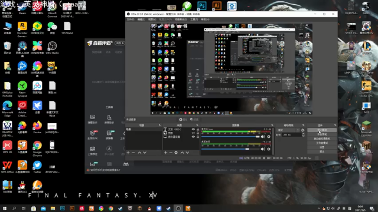This screenshot has height=212, width=378.
Task: Toggle visibility of the Display Capture source
Action: [x=193, y=137]
